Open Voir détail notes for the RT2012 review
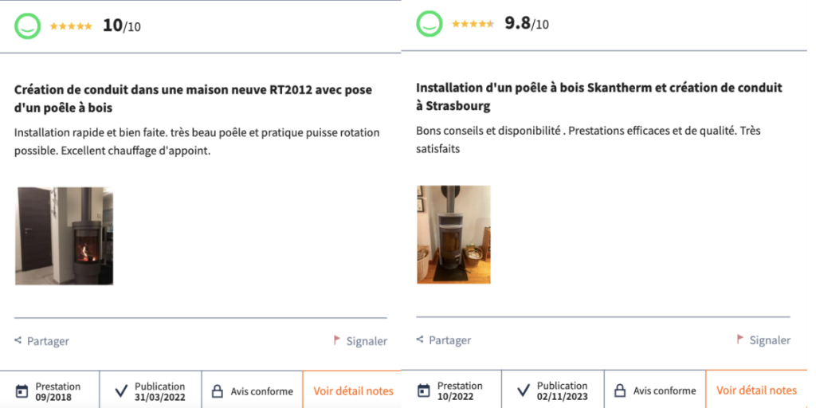816x408 pixels. [353, 390]
